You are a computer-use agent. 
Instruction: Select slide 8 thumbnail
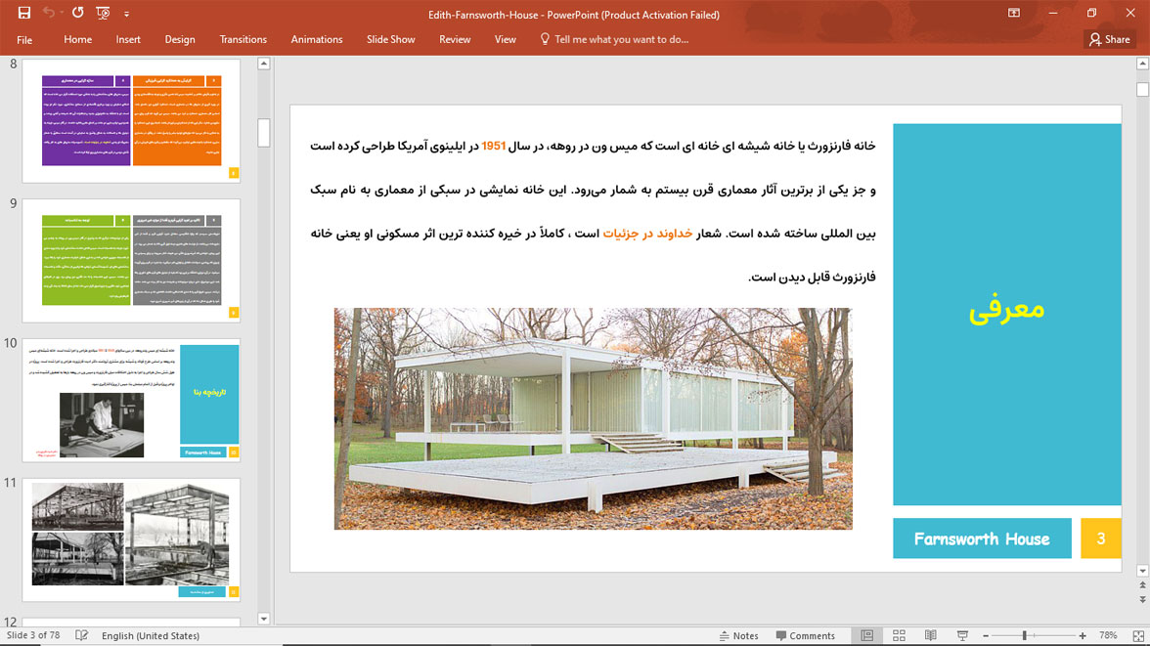click(x=131, y=121)
